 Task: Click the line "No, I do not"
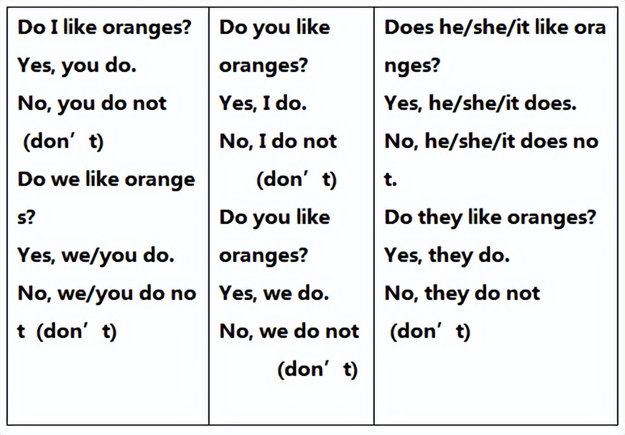tap(278, 142)
